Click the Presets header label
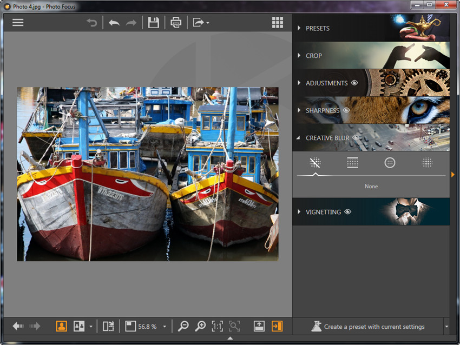Image resolution: width=460 pixels, height=345 pixels. click(318, 28)
